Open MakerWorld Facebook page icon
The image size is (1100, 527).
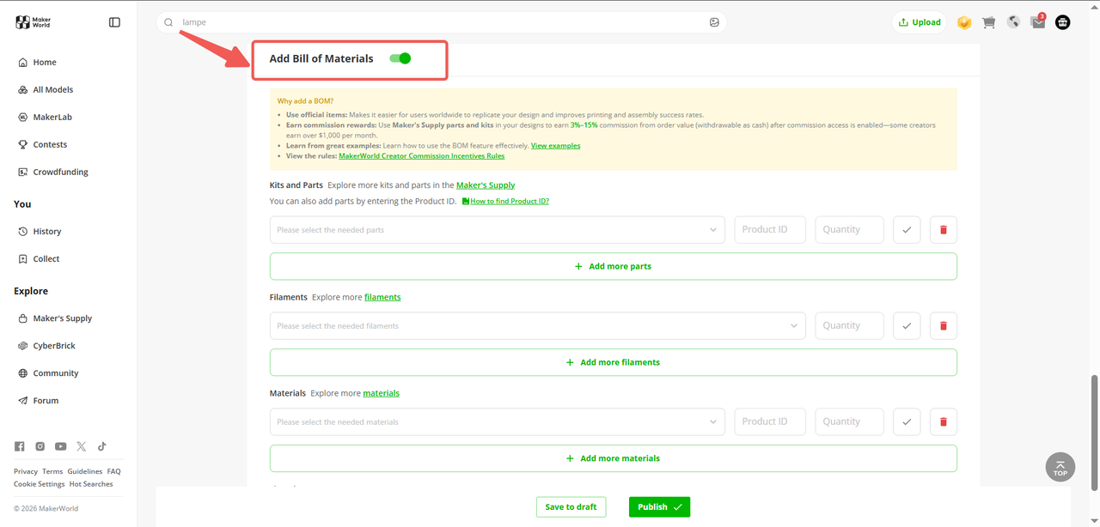click(x=20, y=446)
